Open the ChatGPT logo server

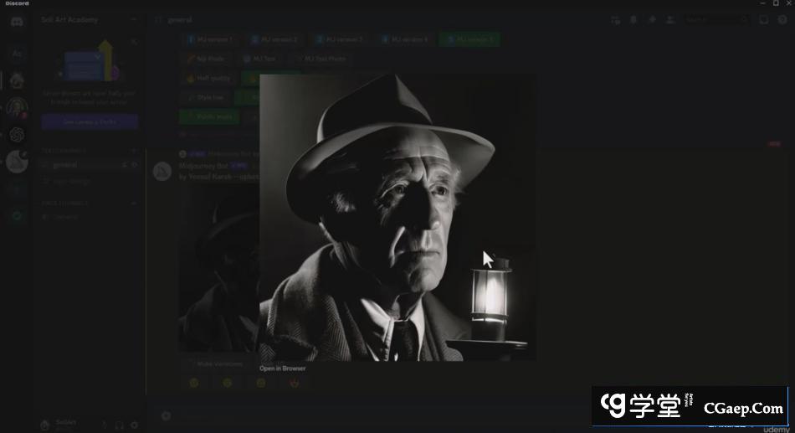(x=17, y=134)
